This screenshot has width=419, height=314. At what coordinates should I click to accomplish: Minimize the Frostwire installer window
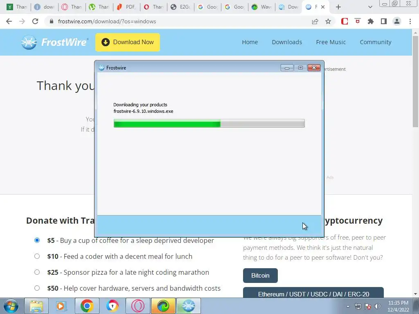coord(287,68)
